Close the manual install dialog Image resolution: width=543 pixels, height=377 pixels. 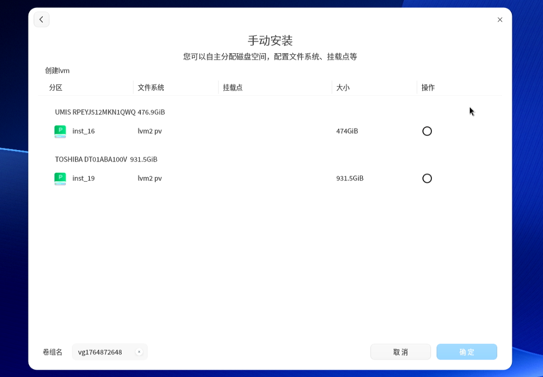pyautogui.click(x=500, y=19)
